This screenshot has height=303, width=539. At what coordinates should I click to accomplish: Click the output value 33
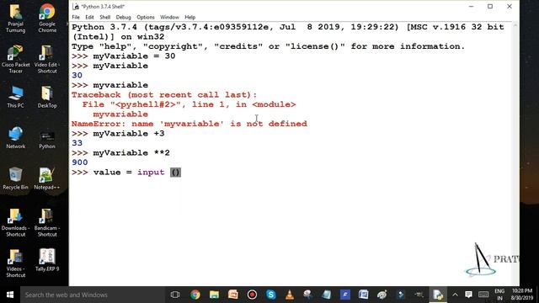point(77,143)
